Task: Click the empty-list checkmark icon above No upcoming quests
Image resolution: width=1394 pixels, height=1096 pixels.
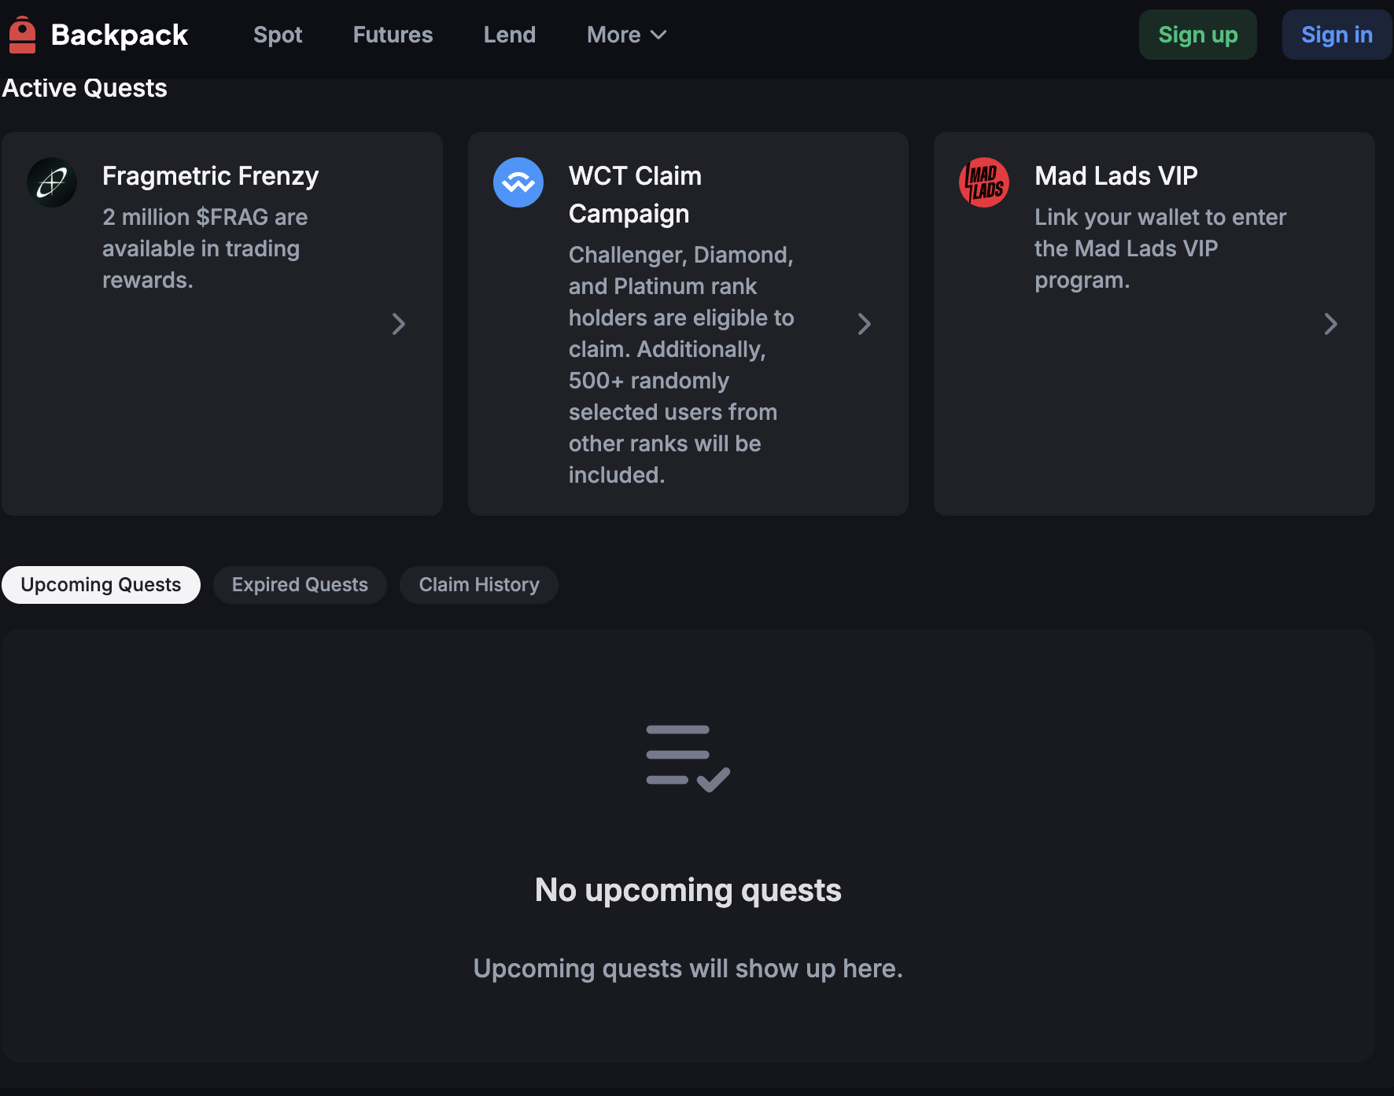Action: pos(688,758)
